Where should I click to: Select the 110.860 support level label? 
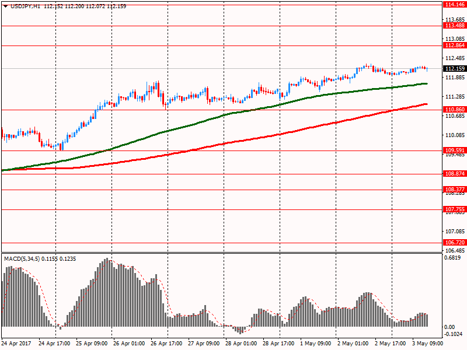click(x=455, y=110)
